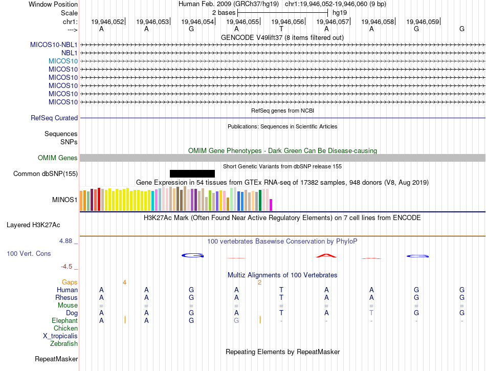Click the MINOS1 GTEx expression label
The height and width of the screenshot is (371, 486).
[x=64, y=200]
